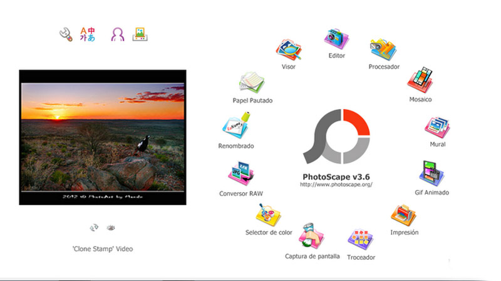The height and width of the screenshot is (281, 501).
Task: Open the Procesador batch editor
Action: 383,50
